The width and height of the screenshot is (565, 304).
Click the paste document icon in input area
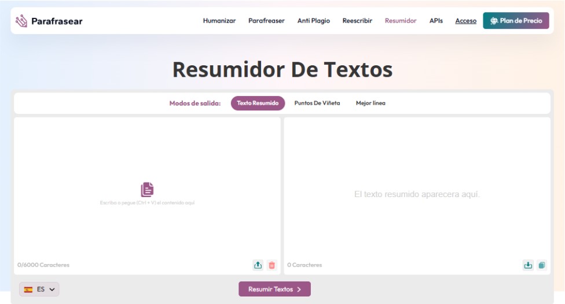point(147,190)
